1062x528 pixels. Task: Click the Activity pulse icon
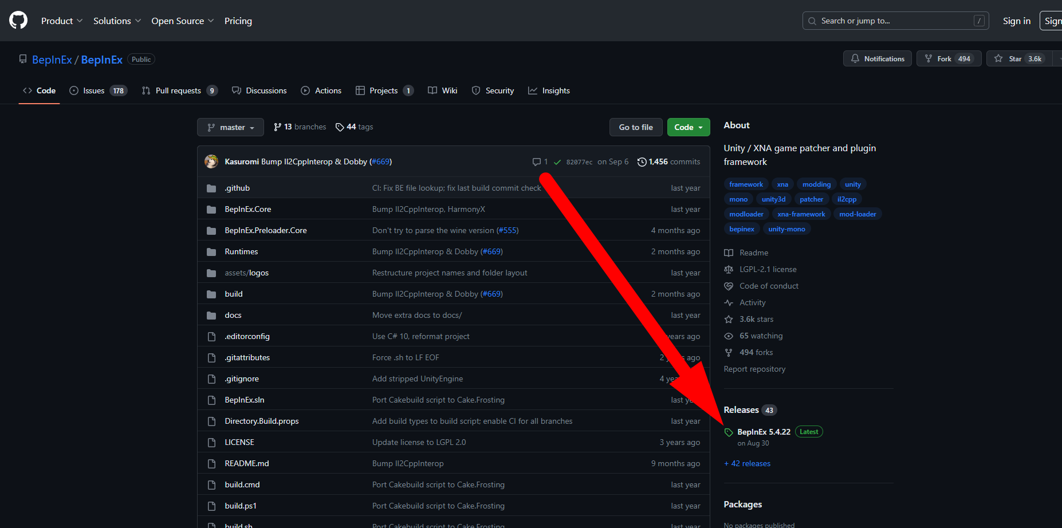[x=729, y=303]
